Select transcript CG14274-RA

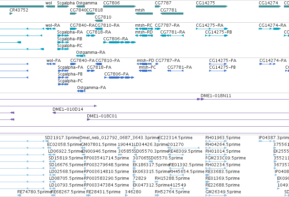coord(270,29)
